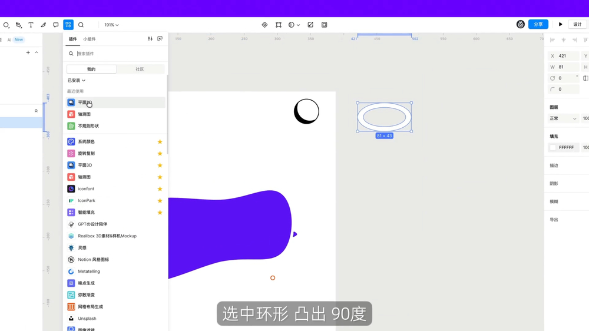
Task: Pop out the plugin panel window icon
Action: coord(160,39)
